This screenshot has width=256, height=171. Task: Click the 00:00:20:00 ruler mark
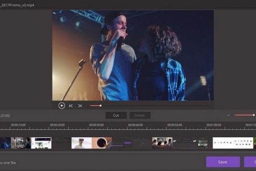click(x=57, y=125)
